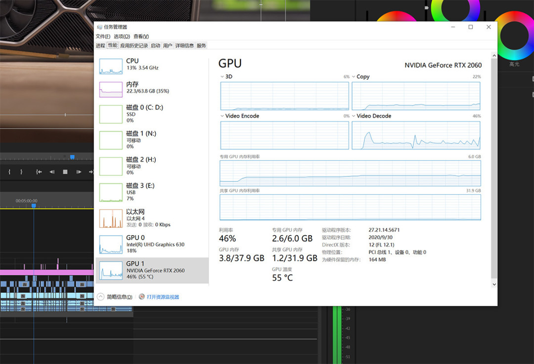Click the NVIDIA GeForce RTX 2060 heading
The height and width of the screenshot is (364, 534).
(x=443, y=65)
